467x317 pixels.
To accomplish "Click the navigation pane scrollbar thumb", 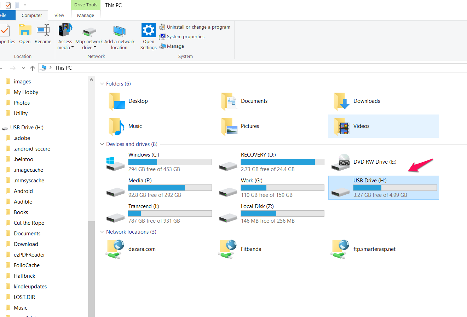I will point(92,269).
